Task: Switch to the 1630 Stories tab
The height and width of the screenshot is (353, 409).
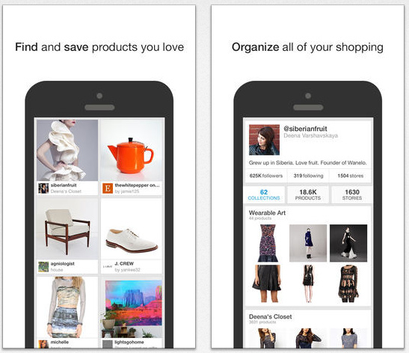Action: (x=352, y=195)
